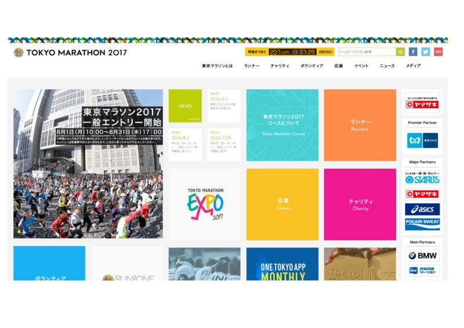Click the 近畿日本ツーリスト partner logo
The width and height of the screenshot is (464, 328).
coord(422,271)
